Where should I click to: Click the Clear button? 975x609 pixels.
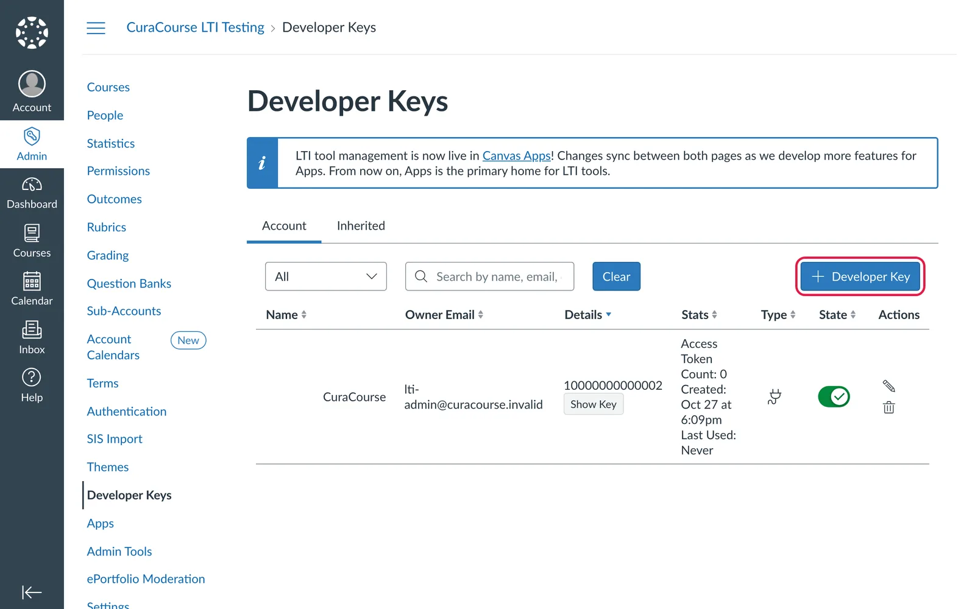(616, 276)
